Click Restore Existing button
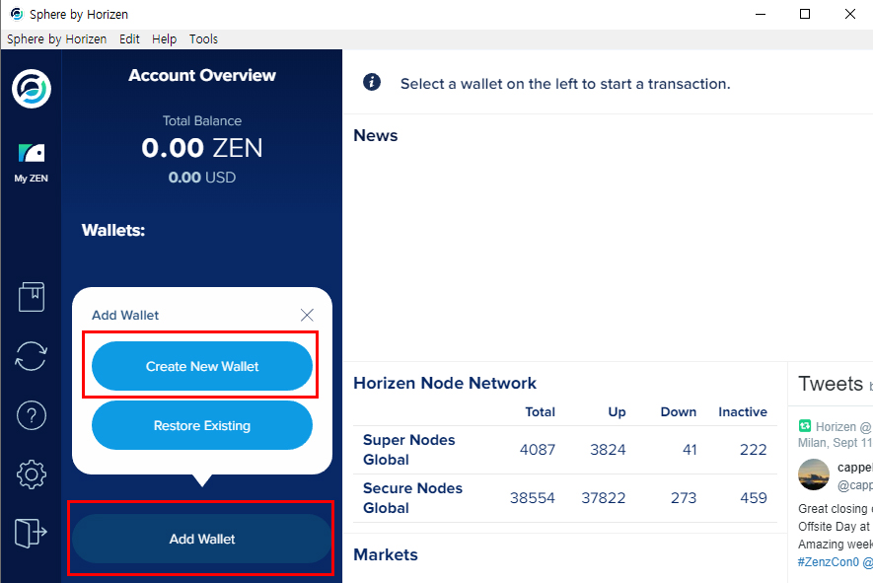Screen dimensions: 873x583 [202, 425]
